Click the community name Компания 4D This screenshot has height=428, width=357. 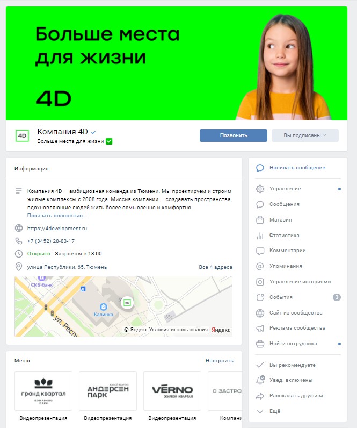(62, 132)
